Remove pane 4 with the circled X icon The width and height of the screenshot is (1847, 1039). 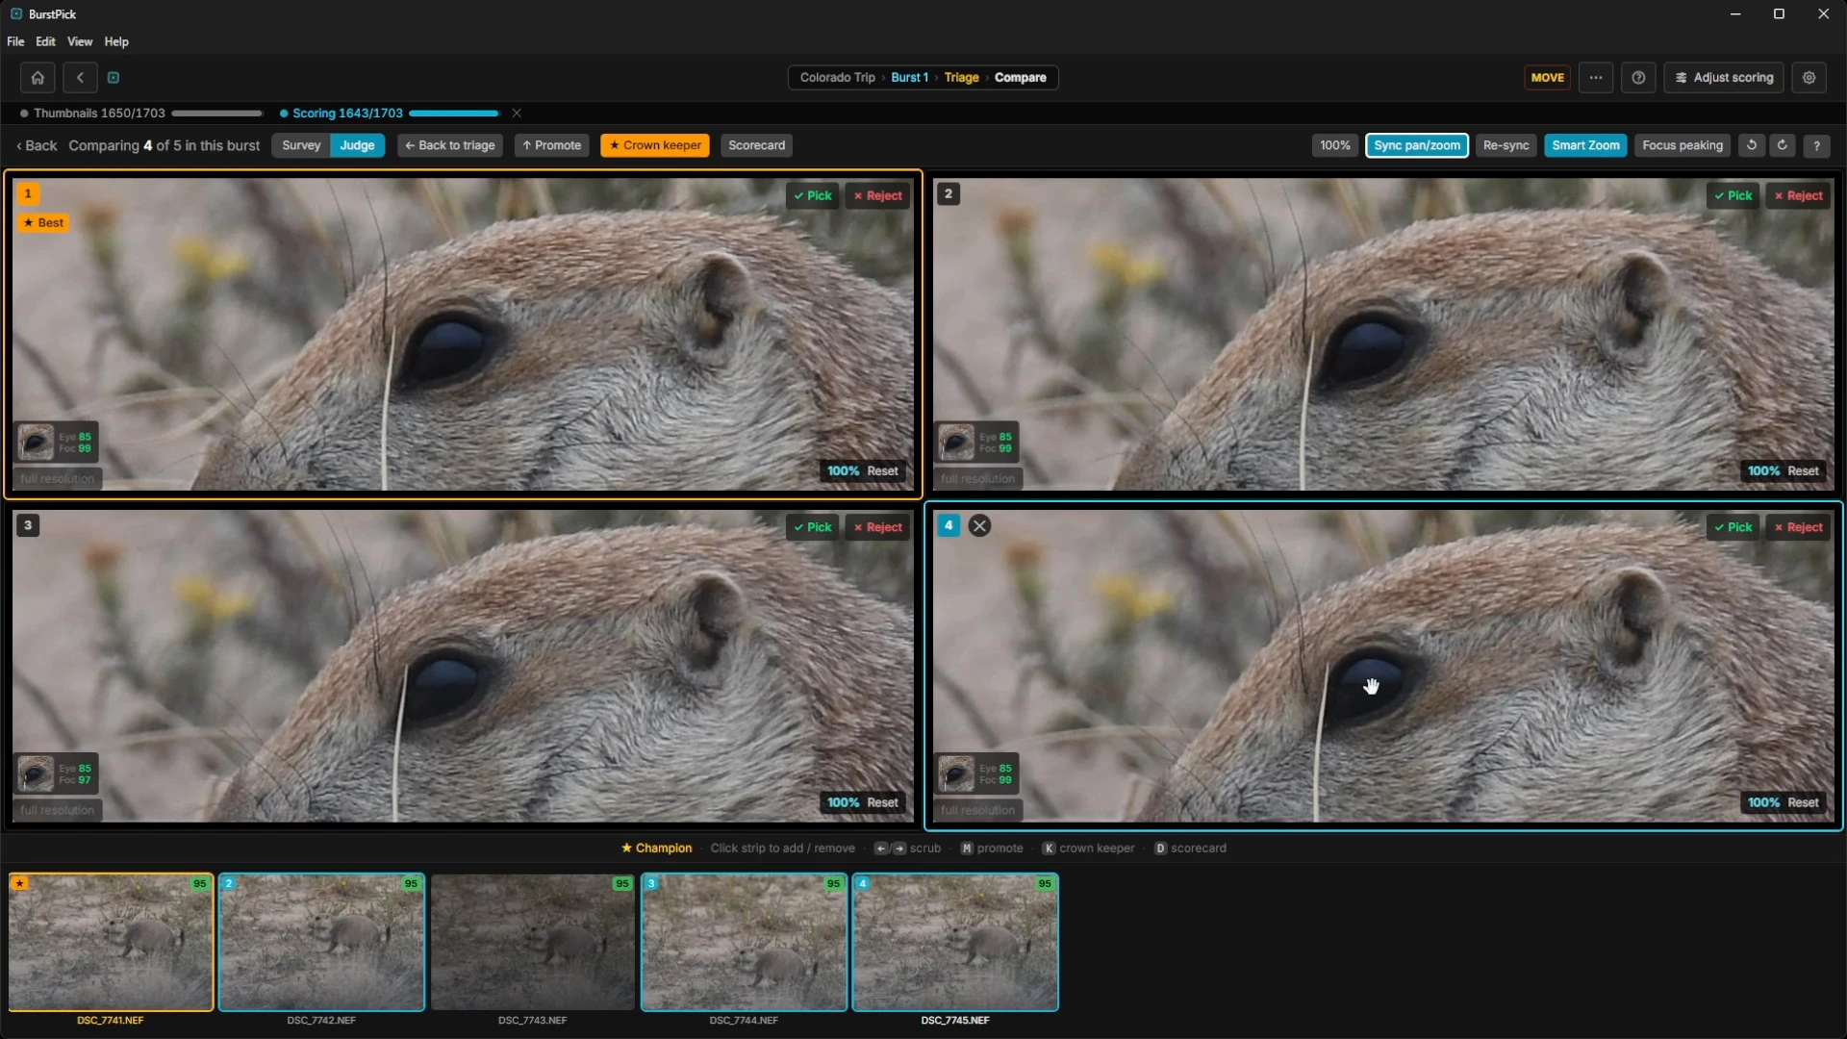[979, 526]
